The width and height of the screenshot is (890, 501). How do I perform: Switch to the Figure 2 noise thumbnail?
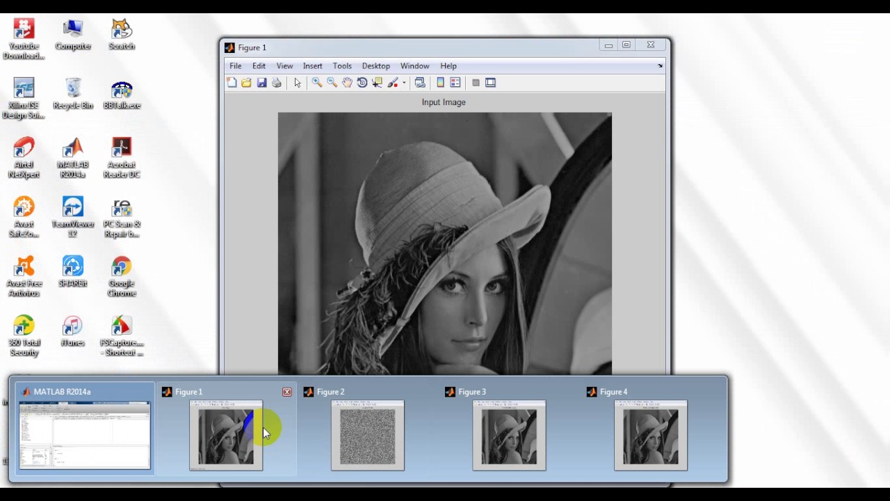tap(368, 436)
